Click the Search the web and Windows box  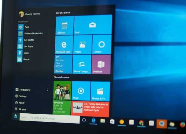(x=50, y=118)
